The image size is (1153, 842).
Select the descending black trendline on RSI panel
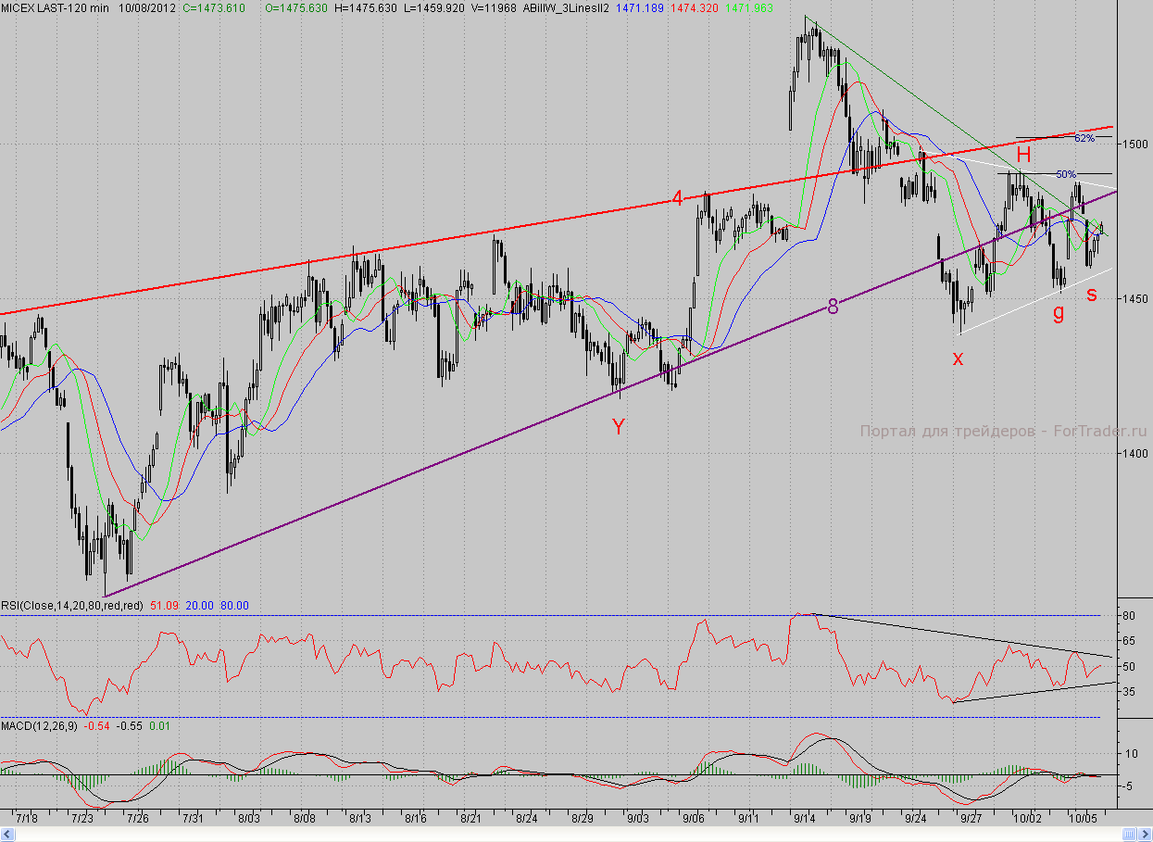tap(963, 634)
